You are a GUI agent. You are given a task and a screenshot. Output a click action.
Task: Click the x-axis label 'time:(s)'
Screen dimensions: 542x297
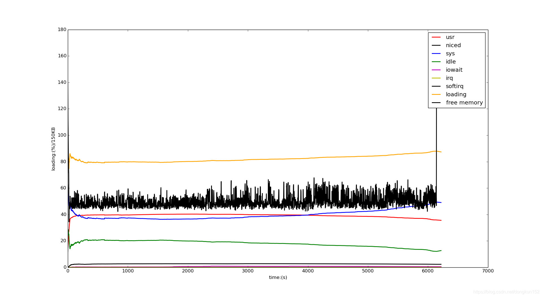point(278,278)
